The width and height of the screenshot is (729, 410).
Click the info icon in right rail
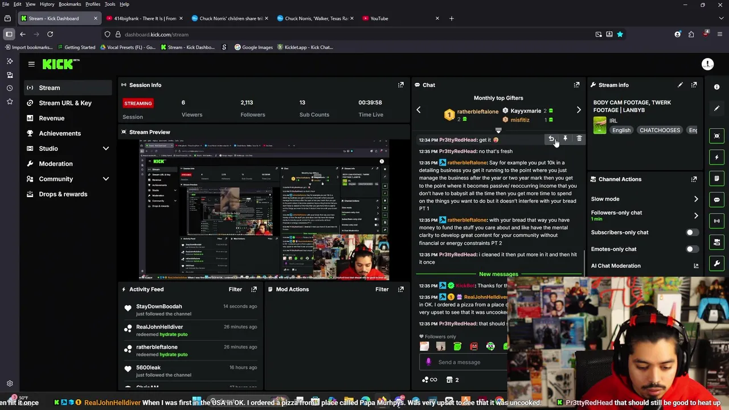coord(717,87)
